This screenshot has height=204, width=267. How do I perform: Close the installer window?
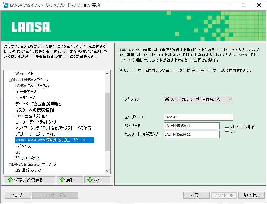coord(259,5)
